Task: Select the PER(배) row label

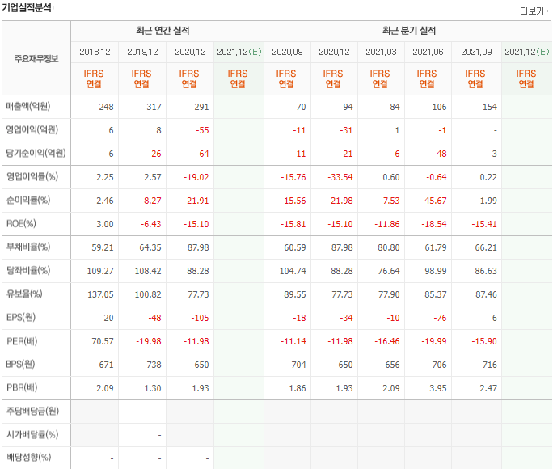Action: point(22,341)
